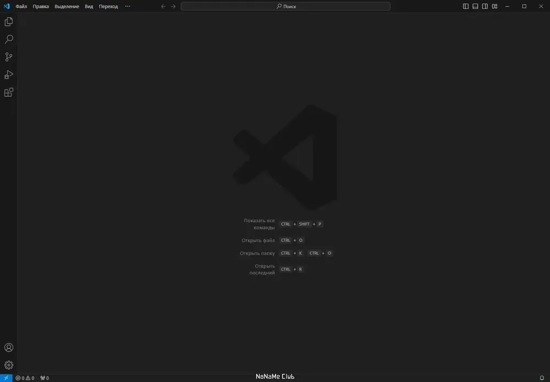Open the Выделение menu
This screenshot has width=550, height=382.
coord(67,6)
